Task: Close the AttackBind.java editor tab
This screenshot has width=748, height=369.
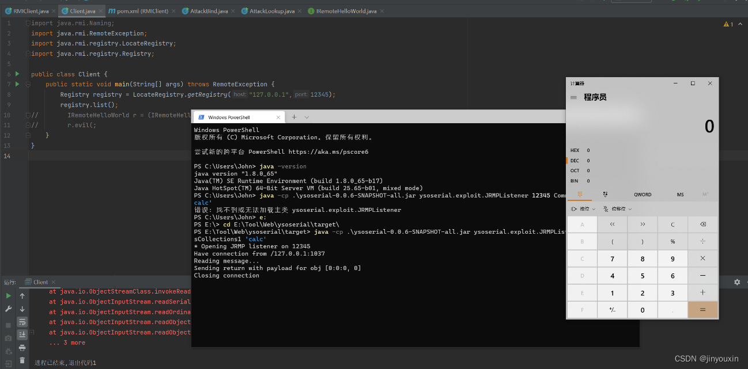Action: pos(233,11)
